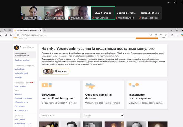Open Мої розробки in Бібліотека section

click(20, 119)
